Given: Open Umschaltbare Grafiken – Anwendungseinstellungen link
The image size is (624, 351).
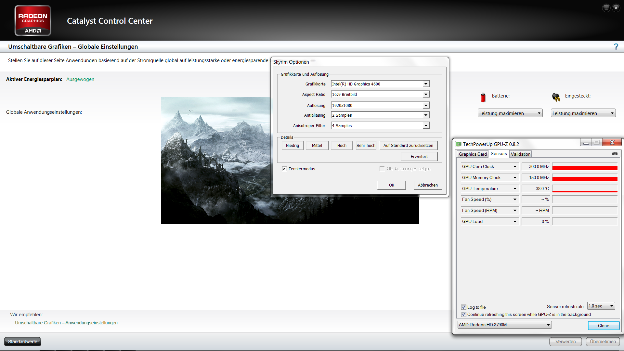Looking at the screenshot, I should click(x=66, y=323).
